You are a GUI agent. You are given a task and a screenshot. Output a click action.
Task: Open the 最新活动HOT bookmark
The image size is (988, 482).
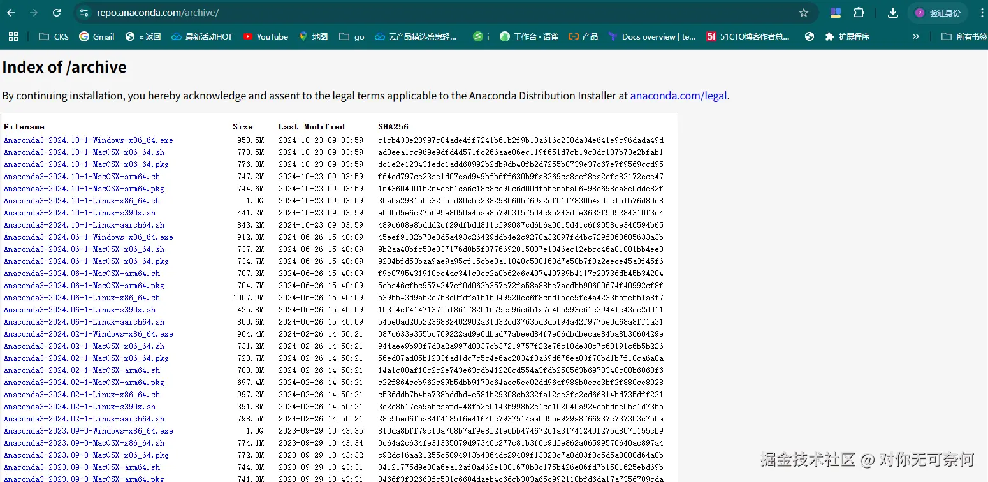click(202, 36)
